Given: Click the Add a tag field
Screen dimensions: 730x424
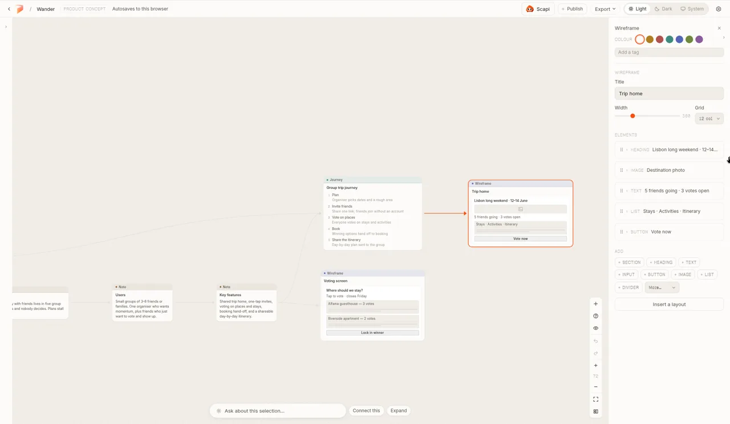Looking at the screenshot, I should click(x=669, y=52).
